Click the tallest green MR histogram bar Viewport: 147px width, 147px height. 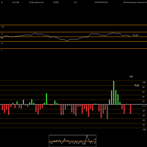click(x=114, y=93)
